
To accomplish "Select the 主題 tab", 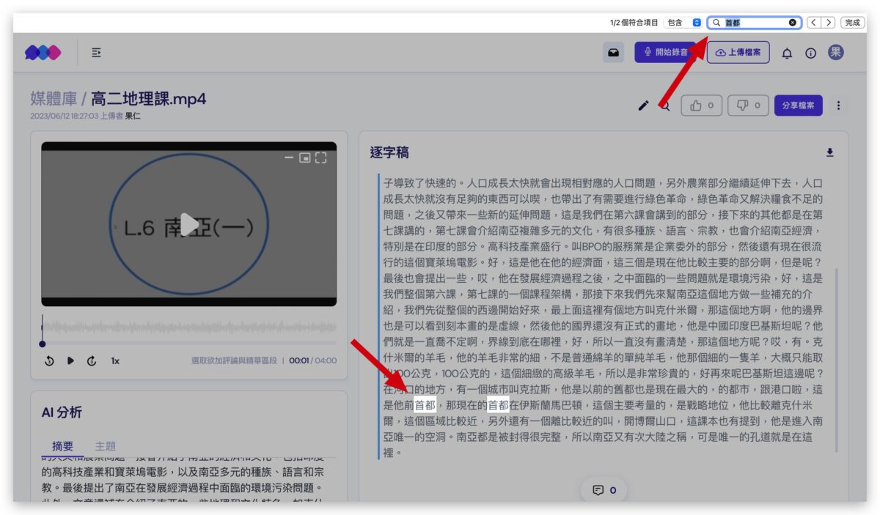I will coord(106,446).
